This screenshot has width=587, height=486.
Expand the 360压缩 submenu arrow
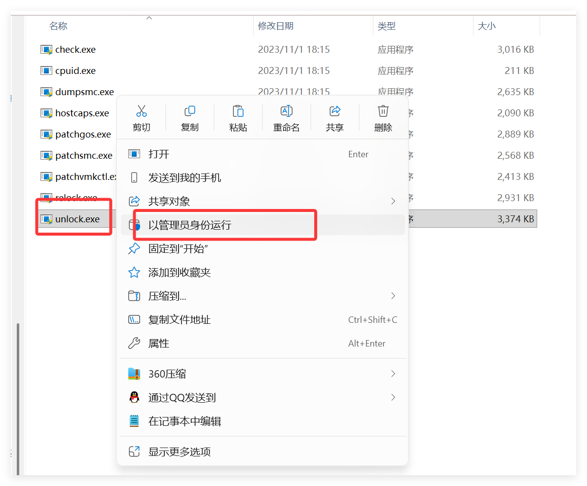(393, 374)
